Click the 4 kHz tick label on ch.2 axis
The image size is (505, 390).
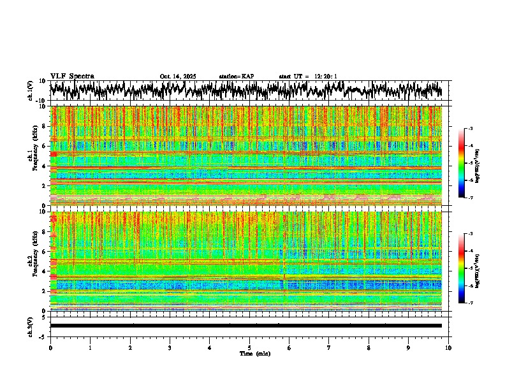(x=45, y=271)
